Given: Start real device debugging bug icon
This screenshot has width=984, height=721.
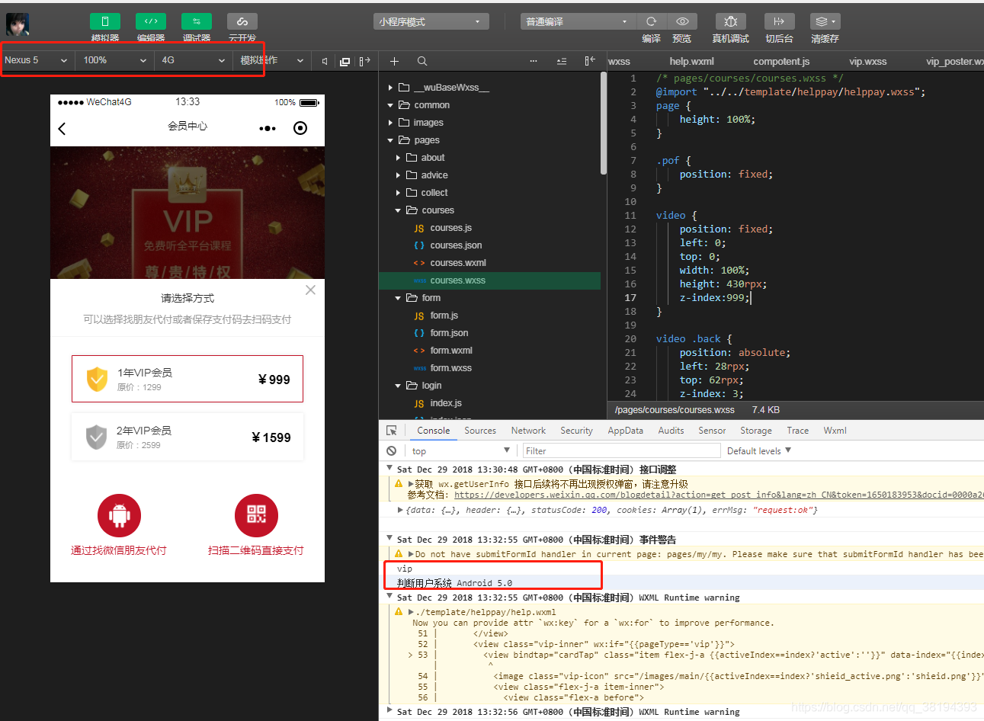Looking at the screenshot, I should (x=730, y=21).
